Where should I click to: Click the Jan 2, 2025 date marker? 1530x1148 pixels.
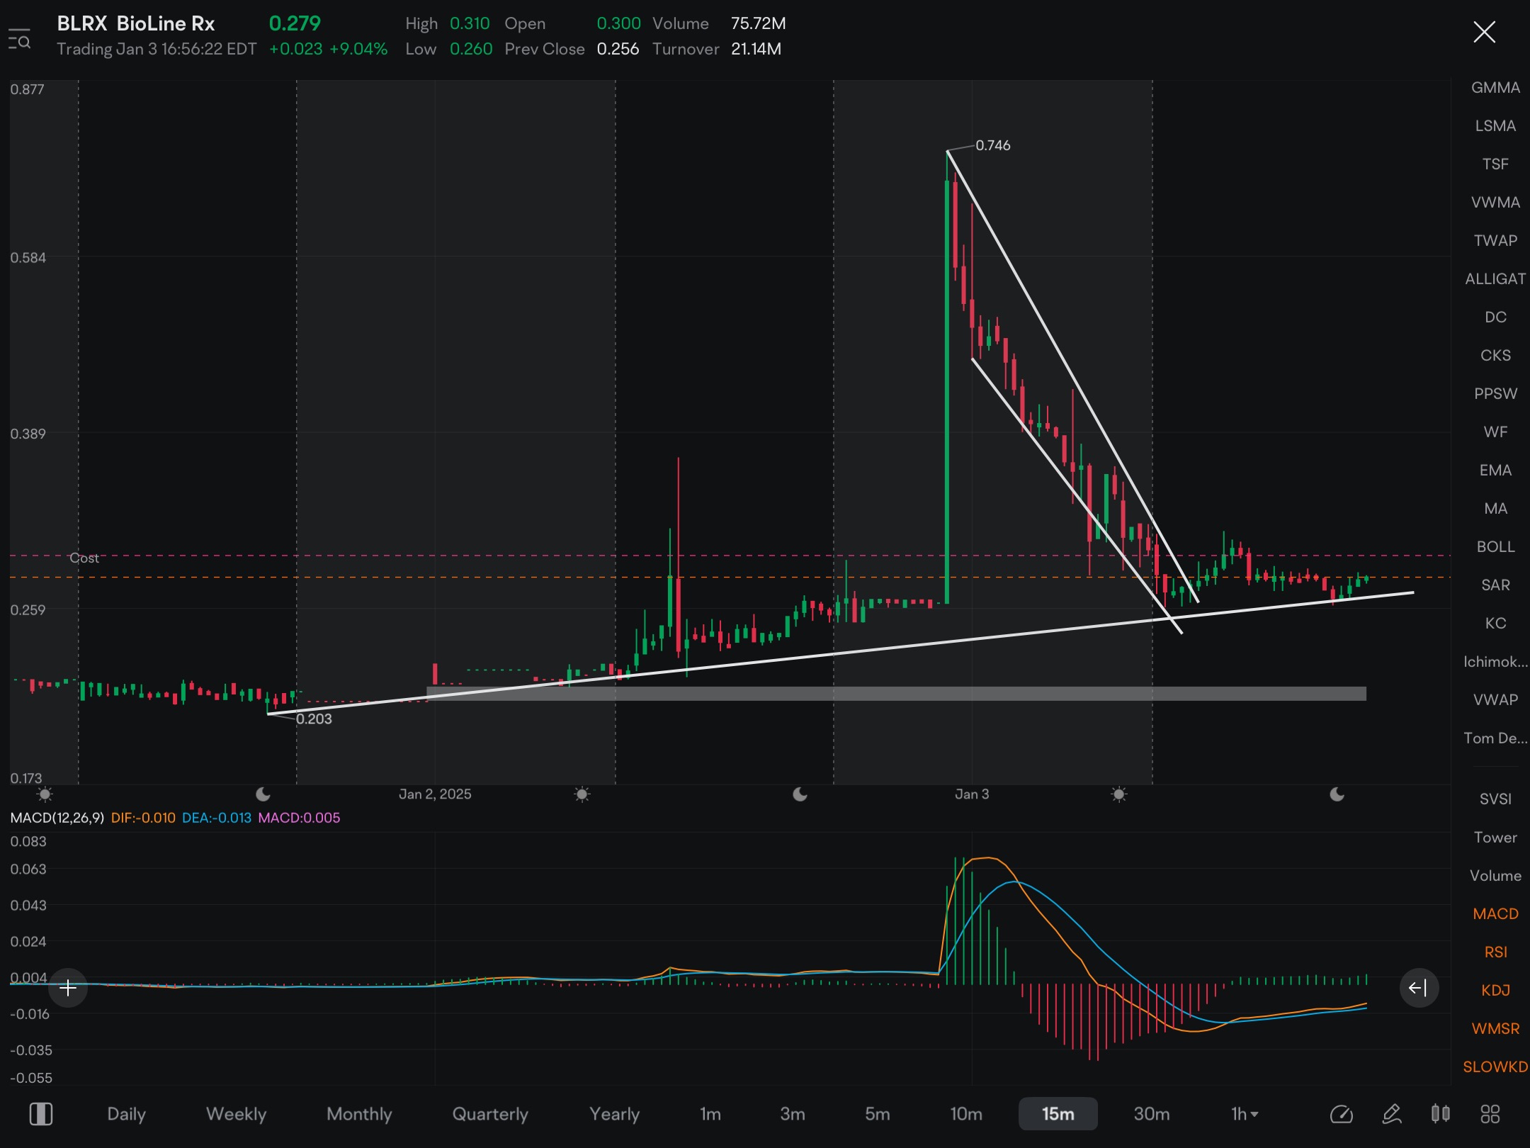(x=435, y=794)
